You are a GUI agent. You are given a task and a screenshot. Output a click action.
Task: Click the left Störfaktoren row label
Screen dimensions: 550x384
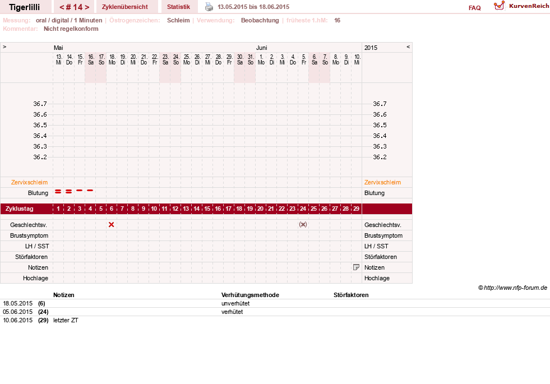pyautogui.click(x=31, y=257)
